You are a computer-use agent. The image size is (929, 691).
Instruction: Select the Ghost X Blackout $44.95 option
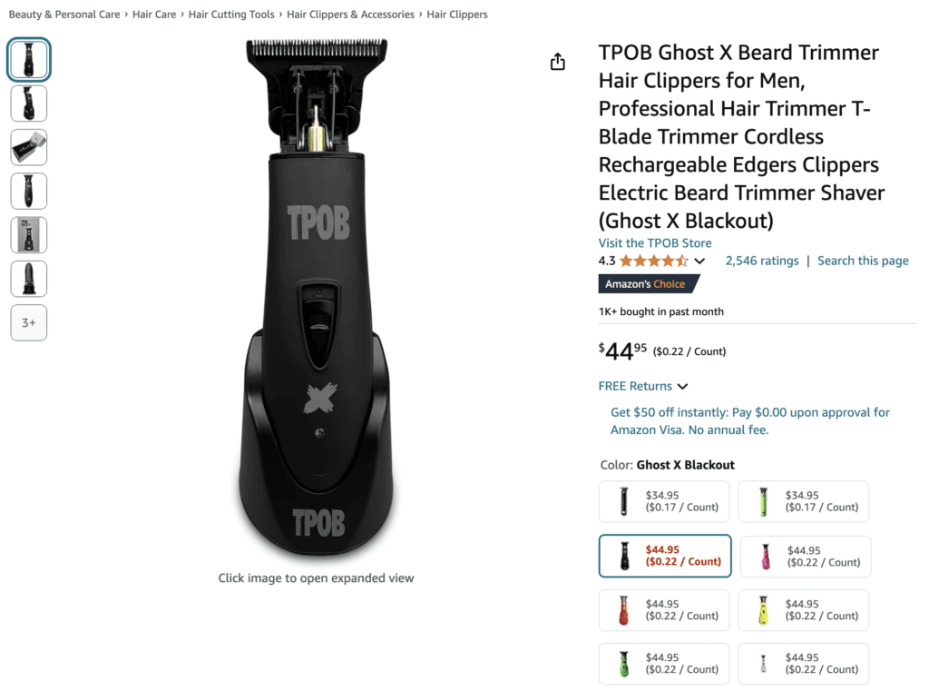pyautogui.click(x=664, y=556)
